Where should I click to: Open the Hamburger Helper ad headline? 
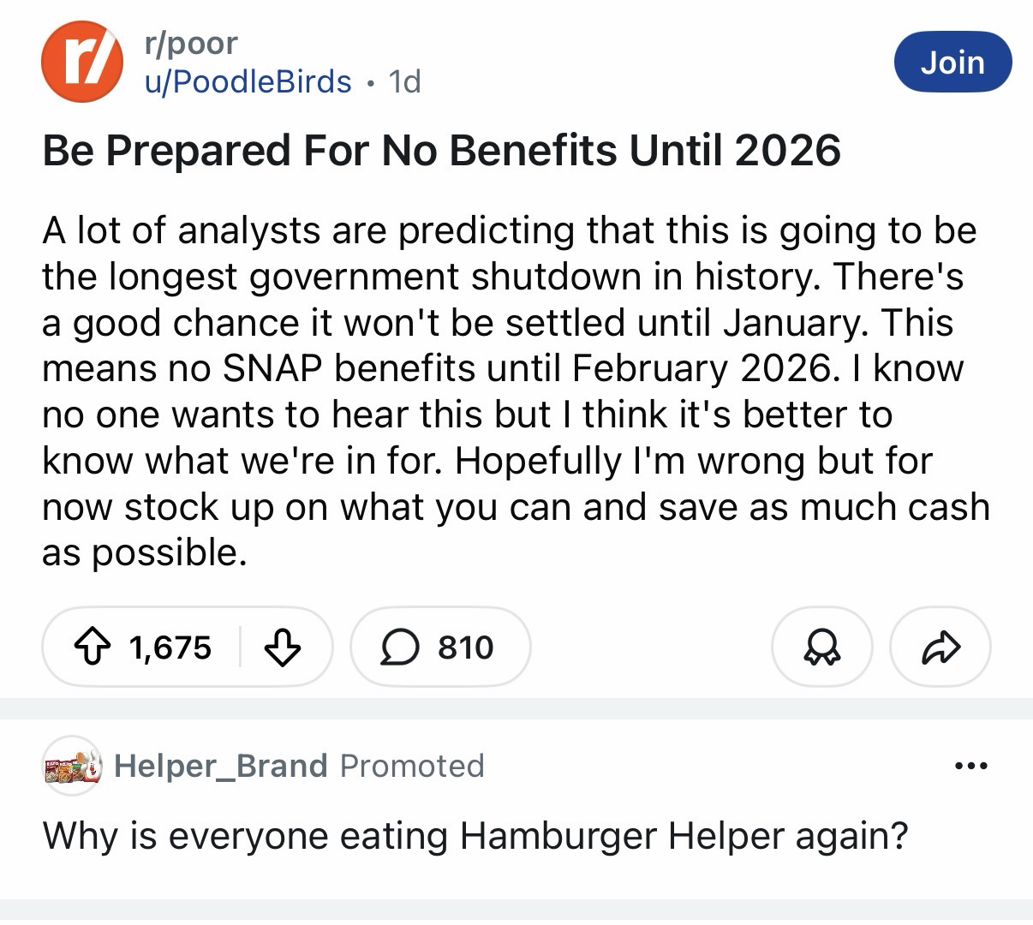(475, 835)
